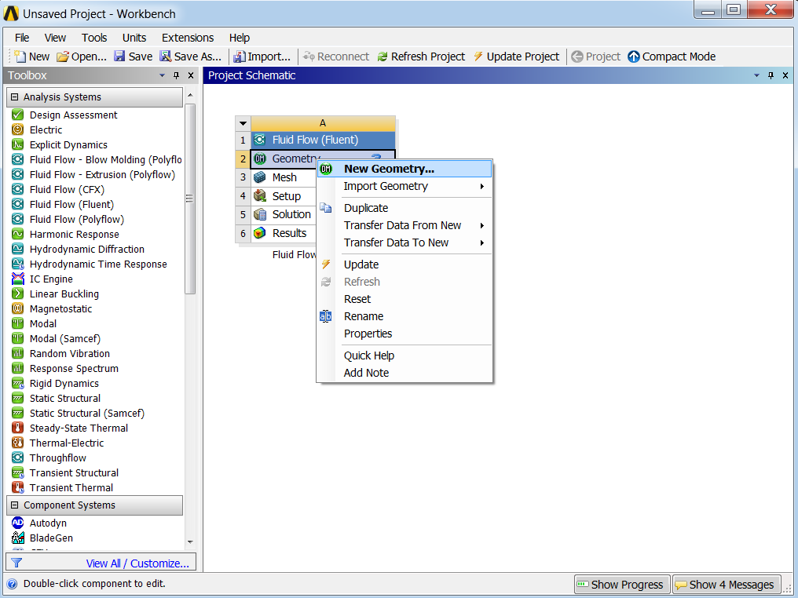Select Static Structural in Toolbox

point(65,398)
